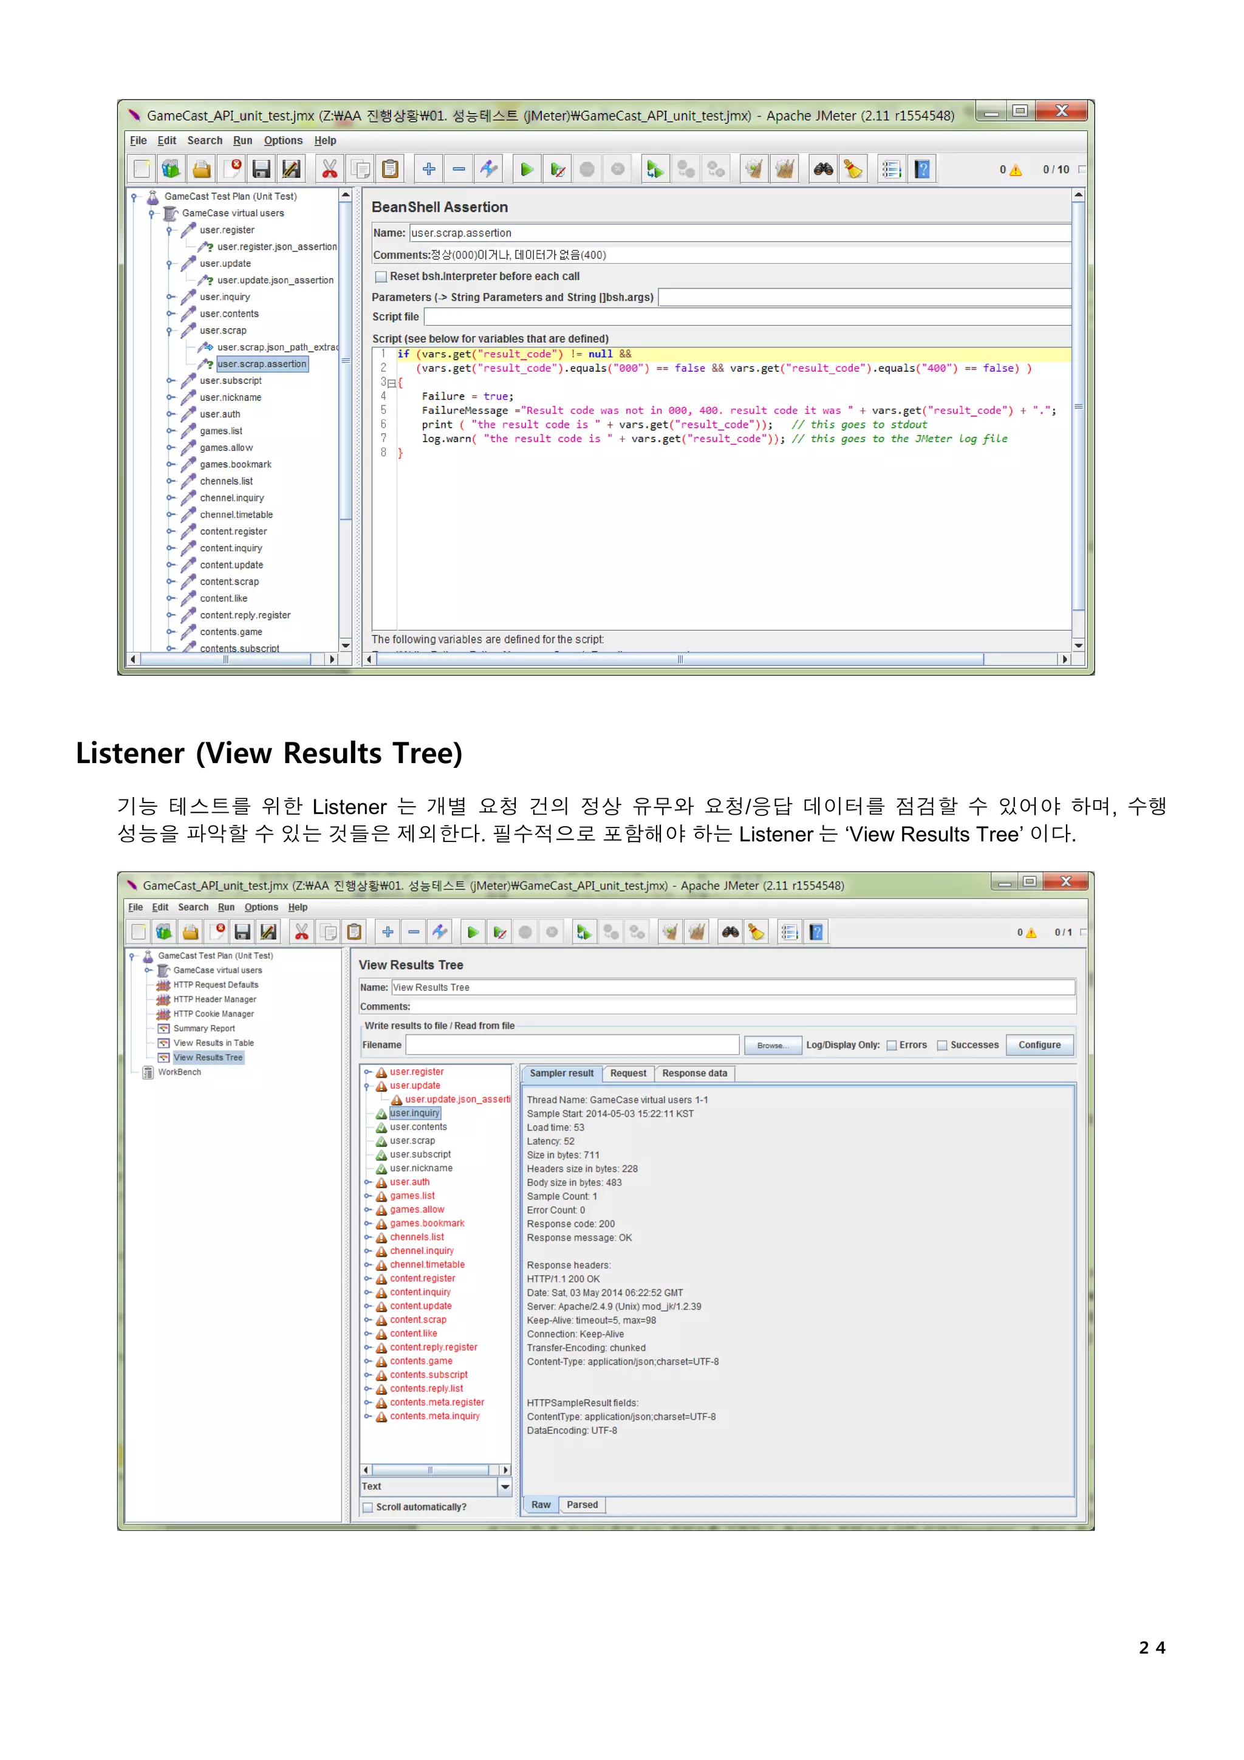Click the BeanShell Assertion Name field
1244x1760 pixels.
pyautogui.click(x=740, y=233)
